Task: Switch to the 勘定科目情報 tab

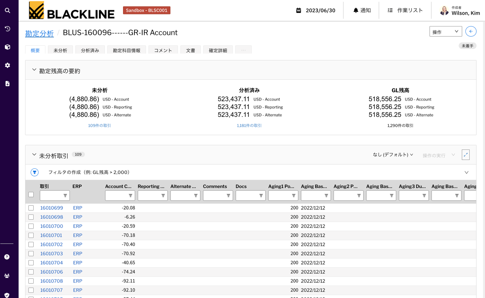Action: pos(126,50)
